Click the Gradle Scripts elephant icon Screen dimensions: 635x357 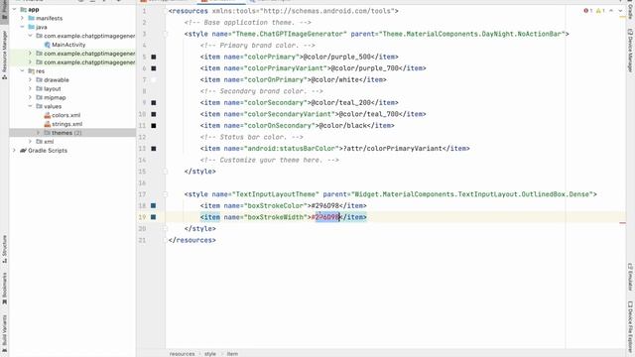coord(23,150)
